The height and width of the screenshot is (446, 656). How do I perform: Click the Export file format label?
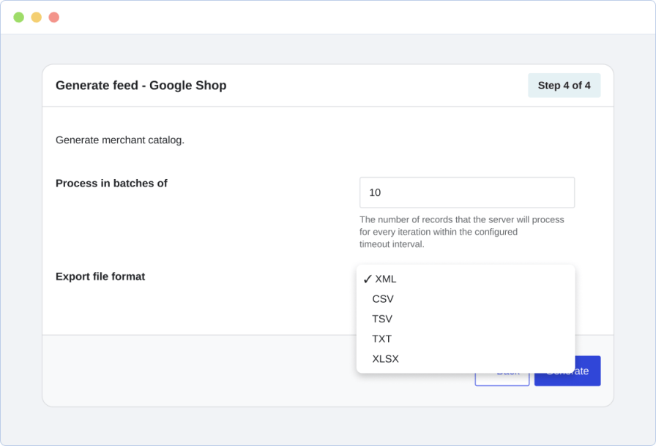100,276
